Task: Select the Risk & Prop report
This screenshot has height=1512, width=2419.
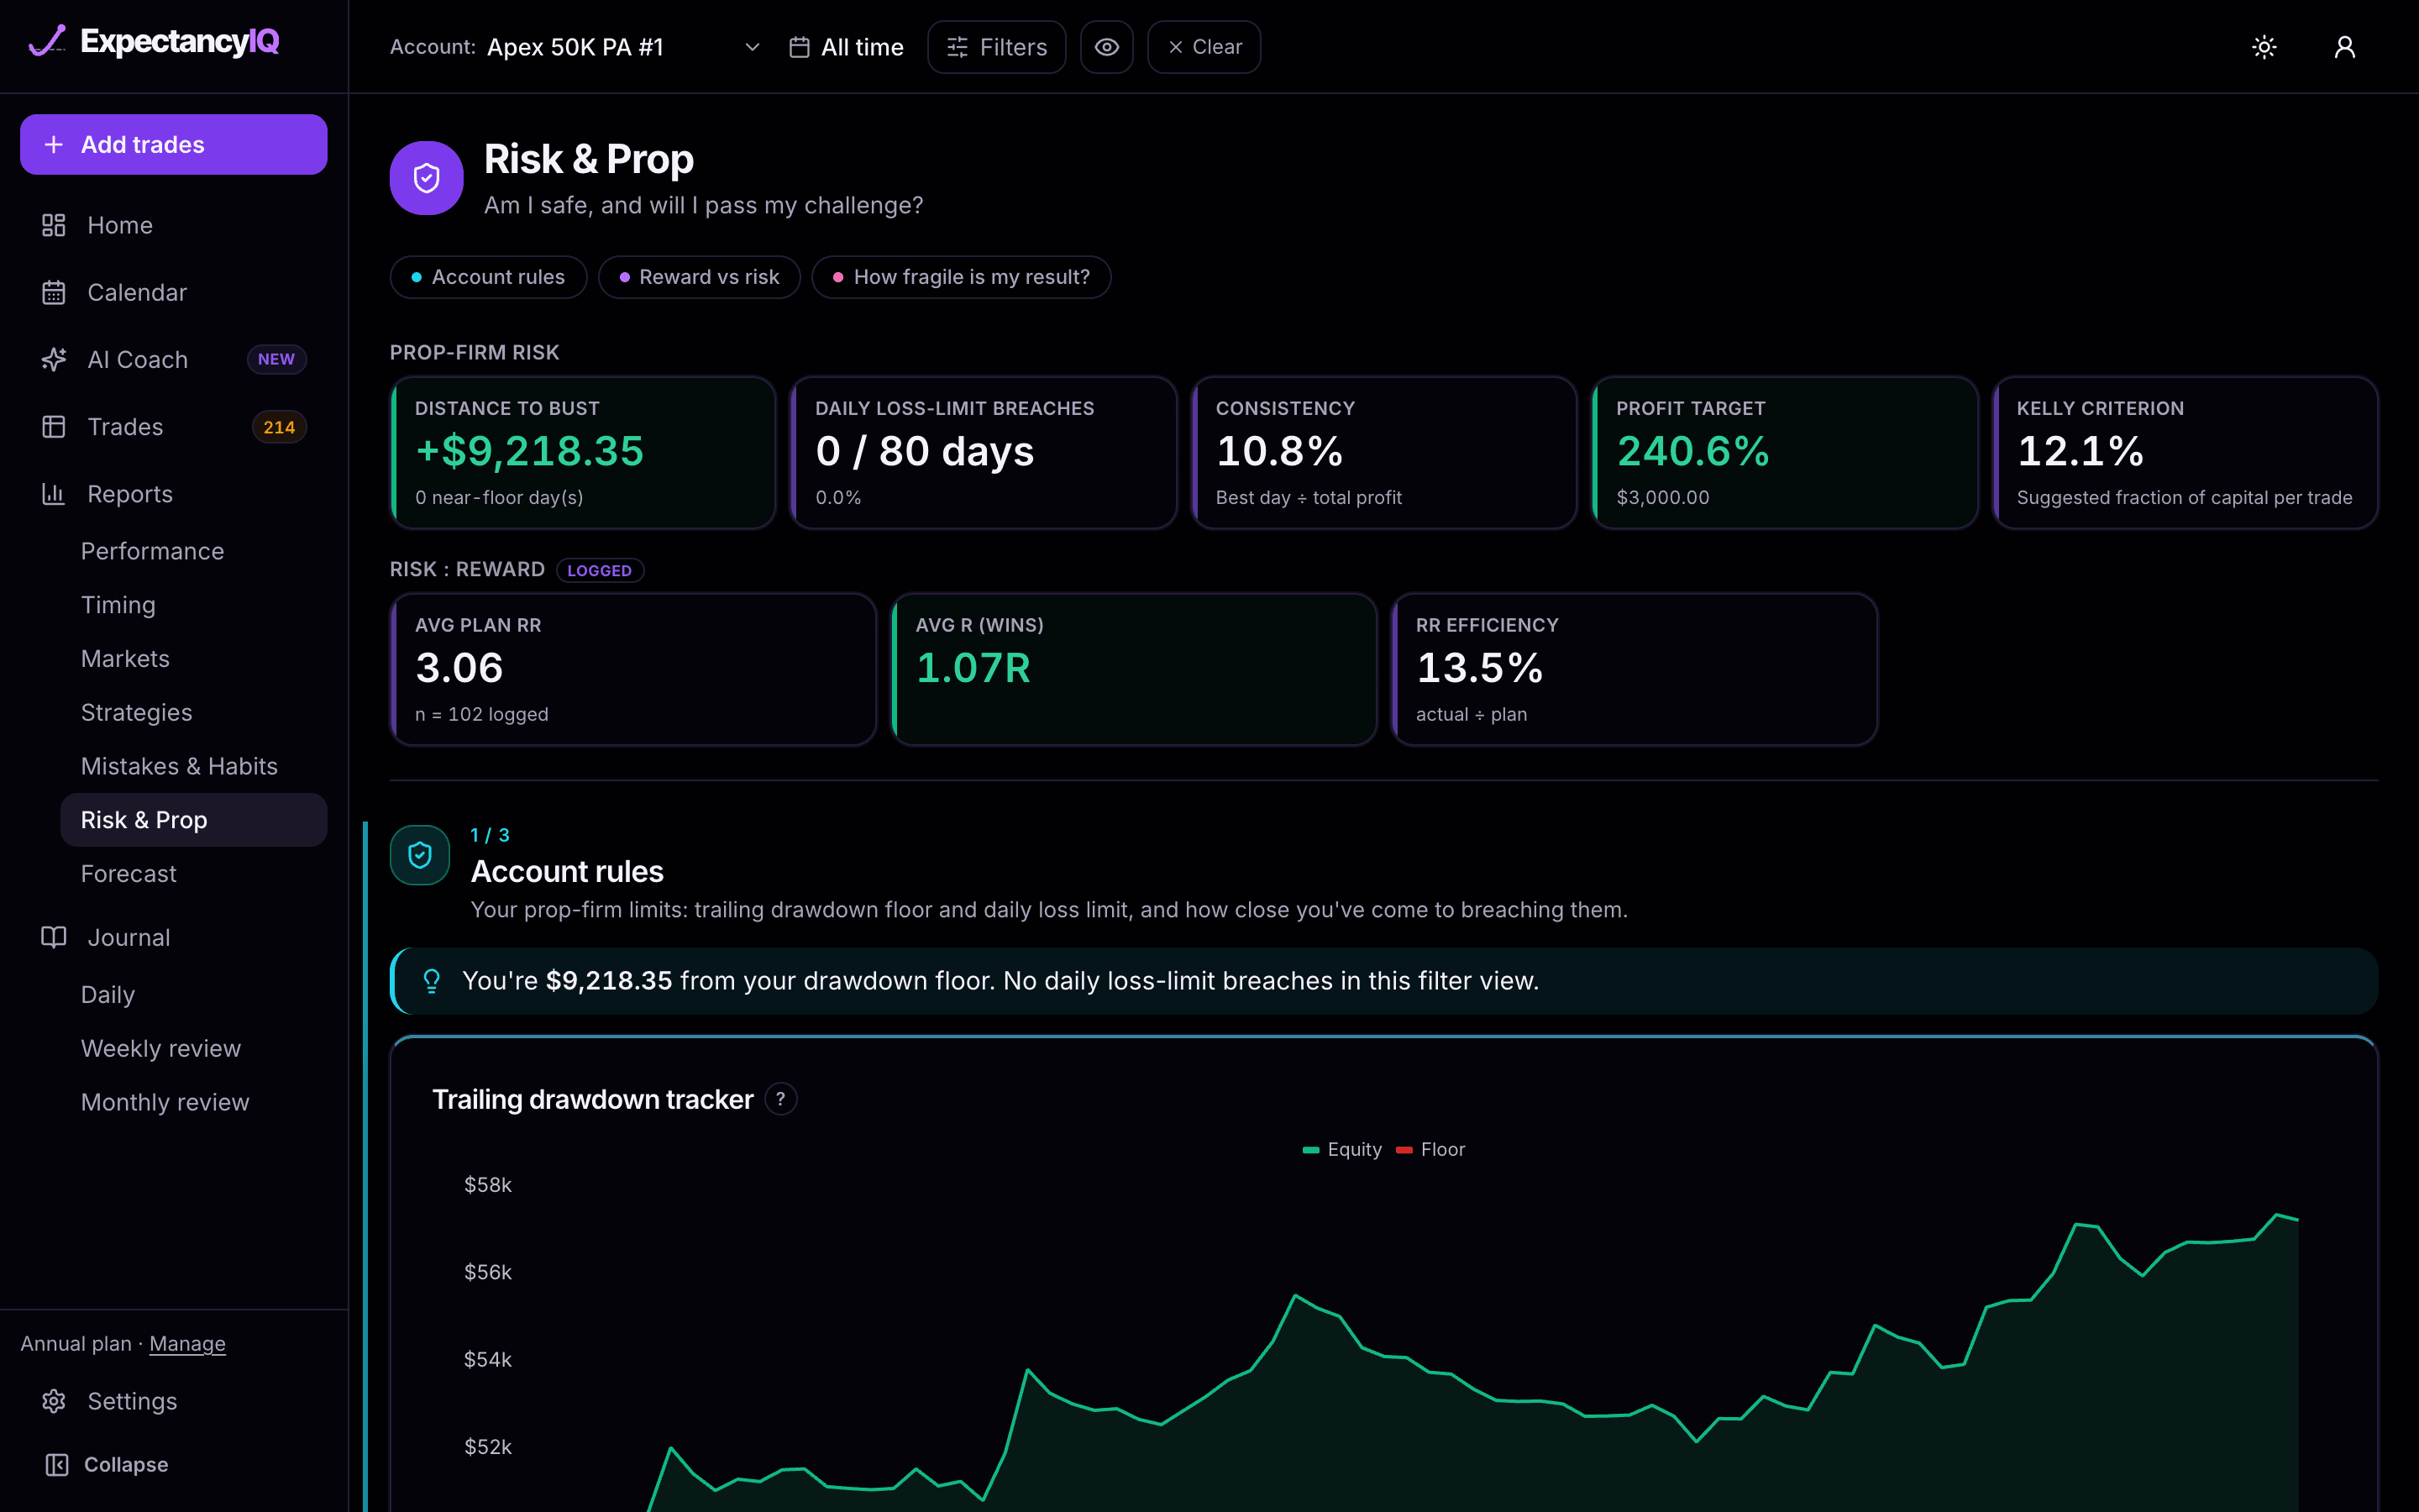Action: 194,820
